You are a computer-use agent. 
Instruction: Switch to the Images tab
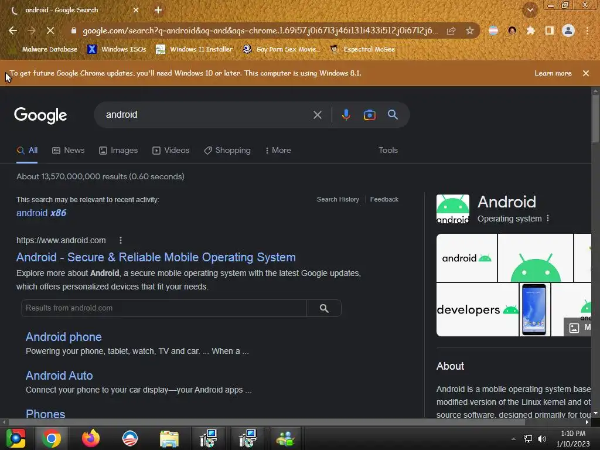118,151
